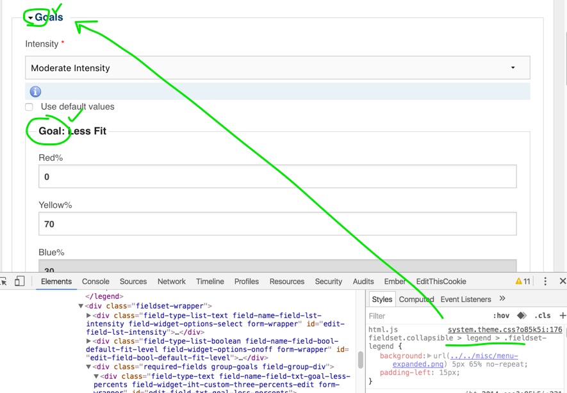Toggle the device toolbar icon
The width and height of the screenshot is (567, 393).
(20, 282)
